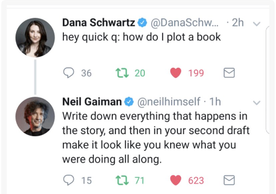
Task: Open Dana Schwartz's profile picture
Action: pos(35,38)
